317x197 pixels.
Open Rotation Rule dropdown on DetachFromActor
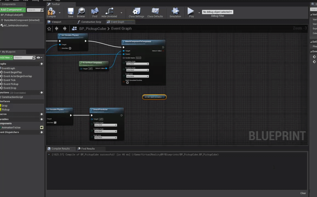(x=106, y=131)
